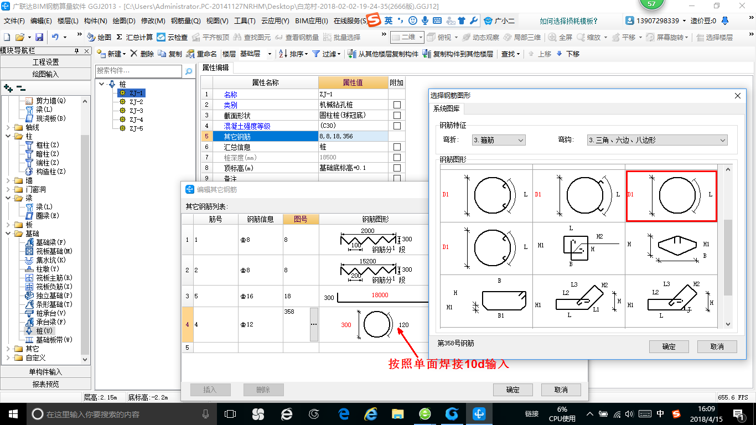The width and height of the screenshot is (756, 425).
Task: Click the microphone icon in input toolbar
Action: (x=424, y=20)
